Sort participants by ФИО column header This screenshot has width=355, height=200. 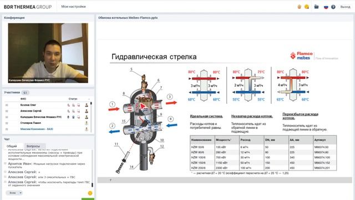23,99
